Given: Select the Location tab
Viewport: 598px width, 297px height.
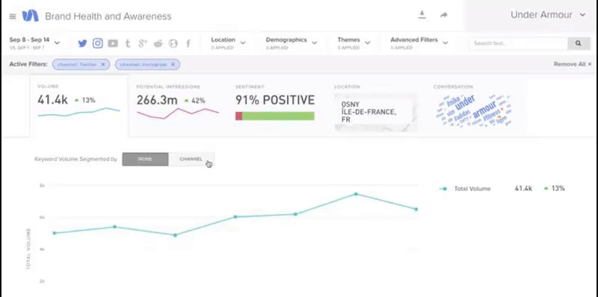Looking at the screenshot, I should 376,105.
